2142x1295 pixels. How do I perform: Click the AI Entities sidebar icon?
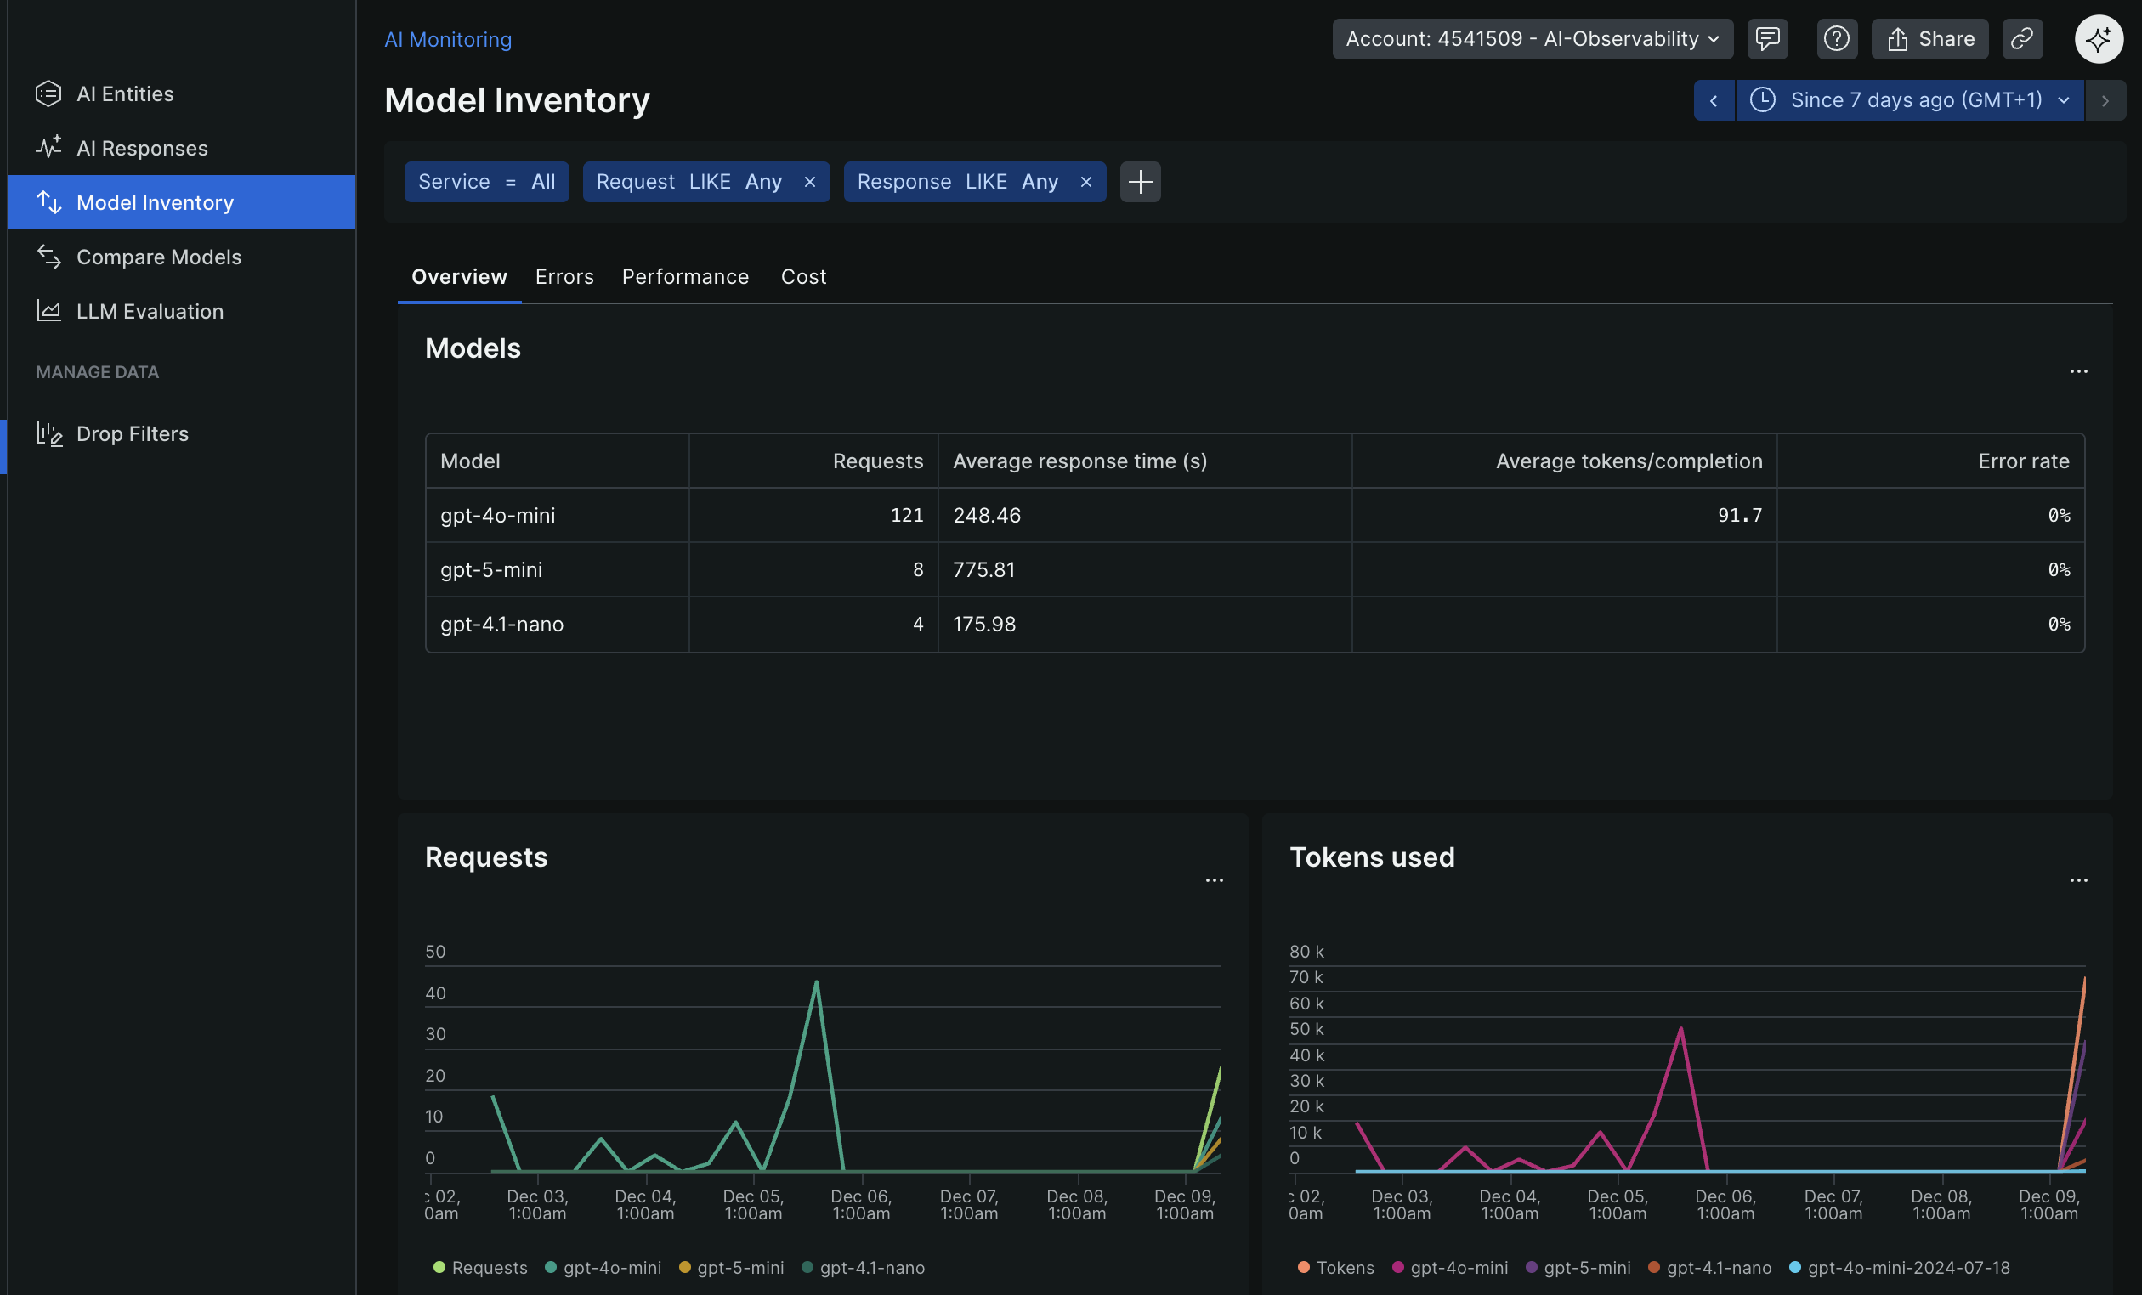click(x=48, y=93)
